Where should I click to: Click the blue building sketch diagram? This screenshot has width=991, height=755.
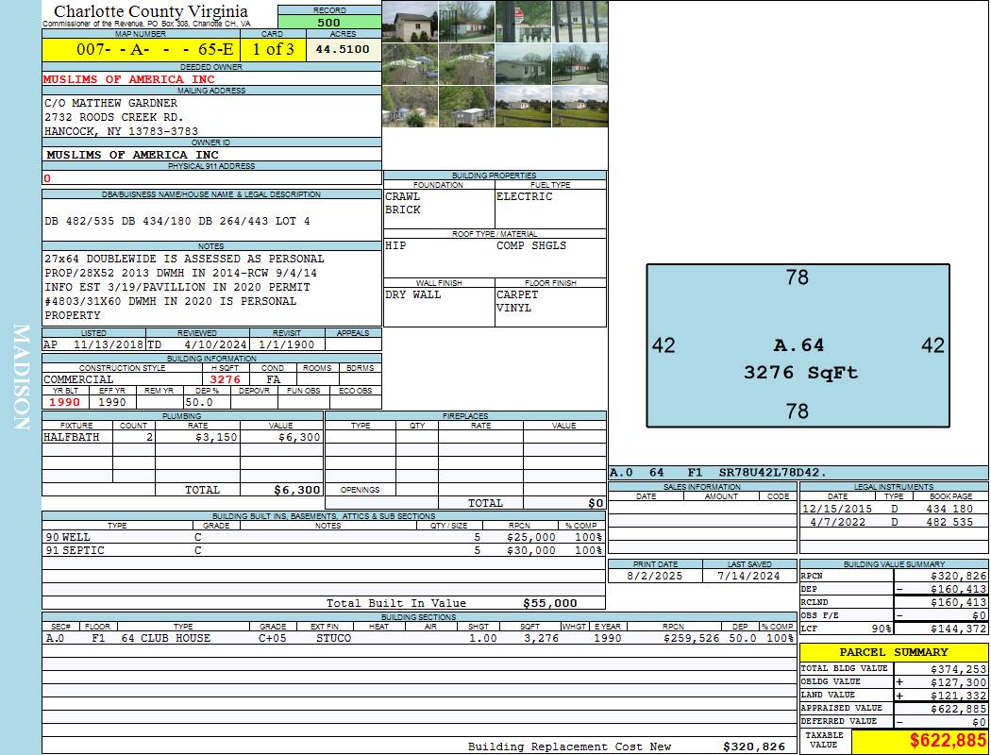point(798,344)
